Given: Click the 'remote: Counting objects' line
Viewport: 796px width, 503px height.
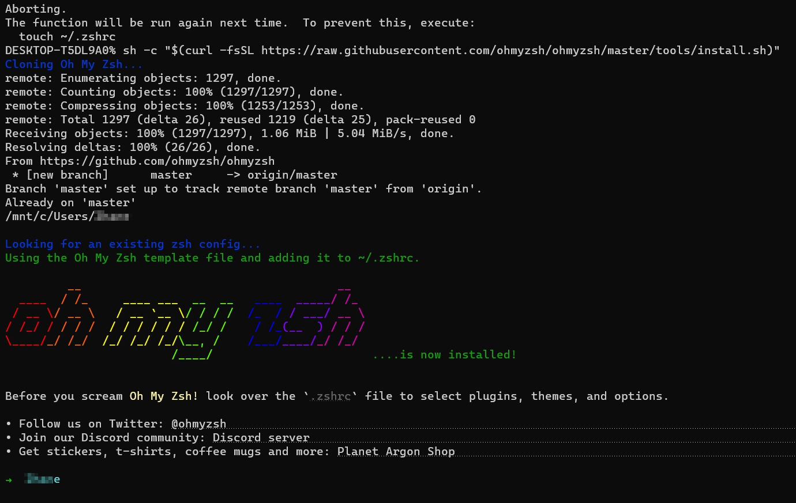Looking at the screenshot, I should [174, 92].
